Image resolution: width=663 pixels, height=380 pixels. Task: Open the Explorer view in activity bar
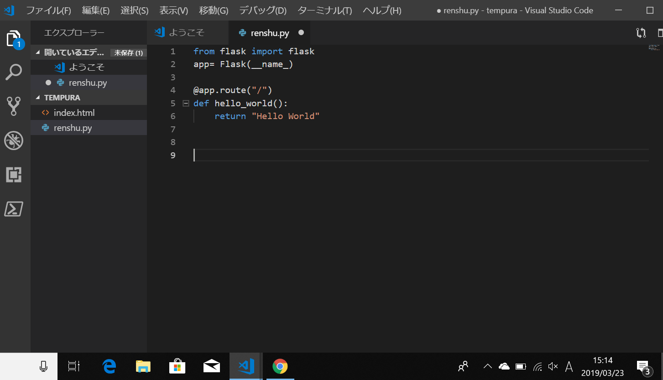pyautogui.click(x=14, y=39)
